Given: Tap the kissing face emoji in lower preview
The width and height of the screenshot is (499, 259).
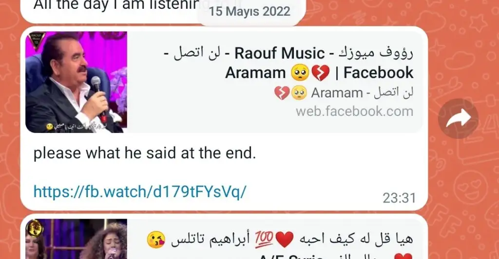Looking at the screenshot, I should [156, 240].
